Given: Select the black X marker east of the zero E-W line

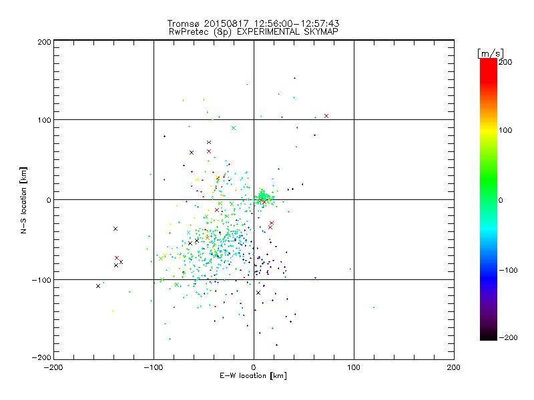Looking at the screenshot, I should pyautogui.click(x=258, y=293).
